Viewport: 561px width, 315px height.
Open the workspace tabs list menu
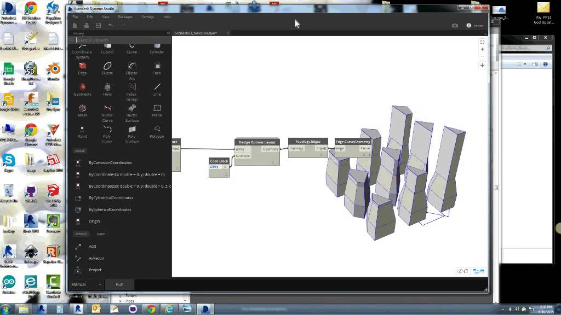(x=485, y=33)
